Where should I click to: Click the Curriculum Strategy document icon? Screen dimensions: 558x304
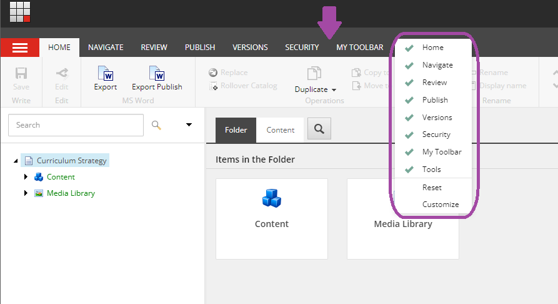29,161
